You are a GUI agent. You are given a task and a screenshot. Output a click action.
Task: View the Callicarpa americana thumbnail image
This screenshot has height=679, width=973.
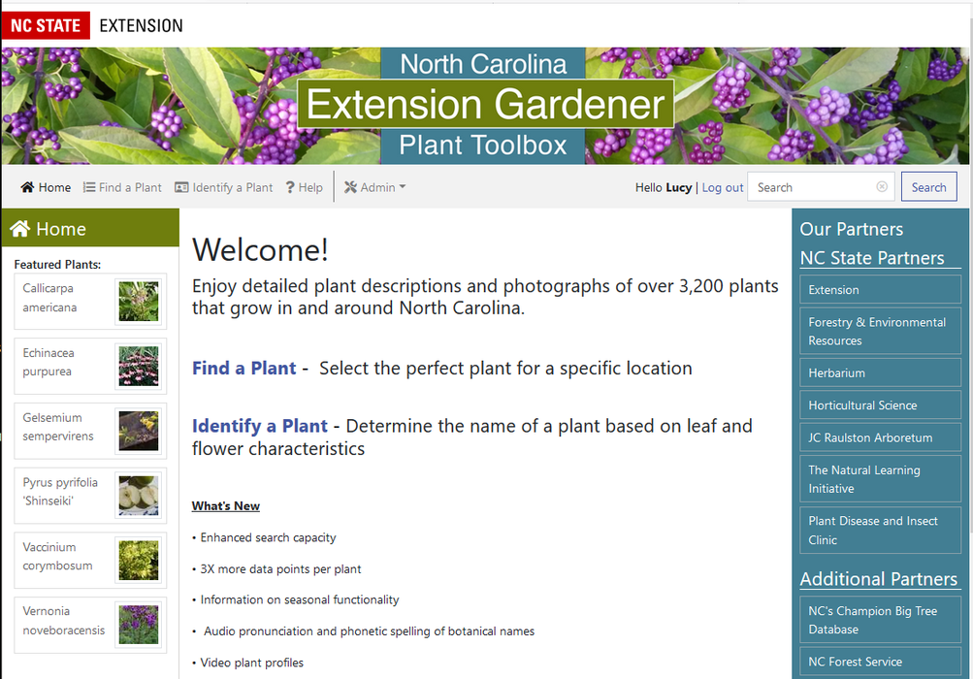click(138, 301)
